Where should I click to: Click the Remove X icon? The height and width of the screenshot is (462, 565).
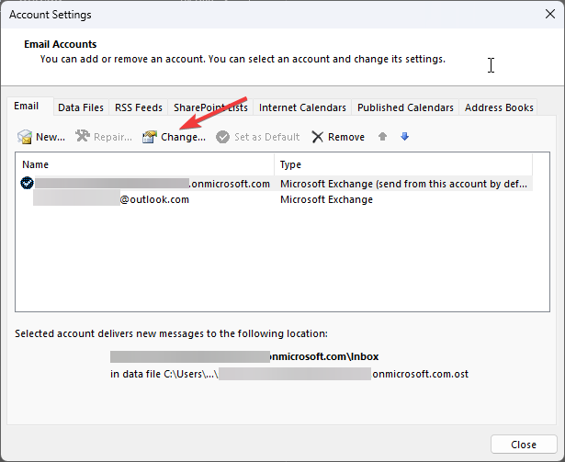(x=317, y=137)
